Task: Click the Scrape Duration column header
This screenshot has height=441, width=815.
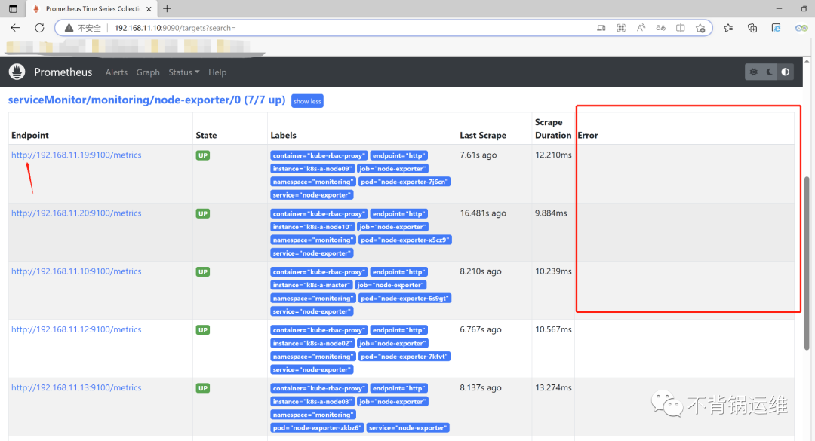Action: coord(553,129)
